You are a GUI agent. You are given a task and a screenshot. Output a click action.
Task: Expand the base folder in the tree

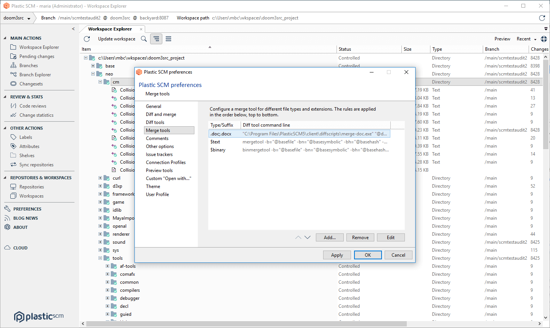tap(93, 66)
